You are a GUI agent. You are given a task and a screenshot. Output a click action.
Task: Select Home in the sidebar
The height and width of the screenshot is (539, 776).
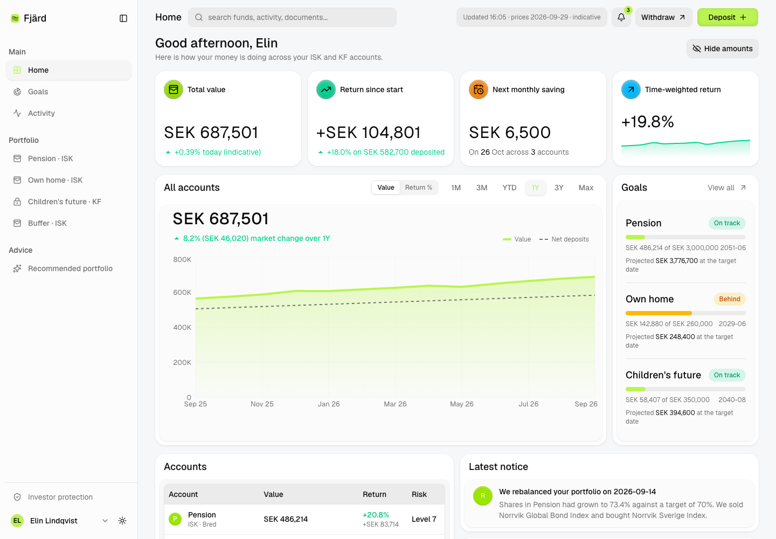(x=68, y=70)
